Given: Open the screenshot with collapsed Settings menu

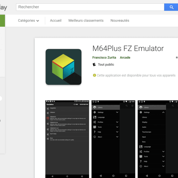Looking at the screenshot, I should click(113, 139).
